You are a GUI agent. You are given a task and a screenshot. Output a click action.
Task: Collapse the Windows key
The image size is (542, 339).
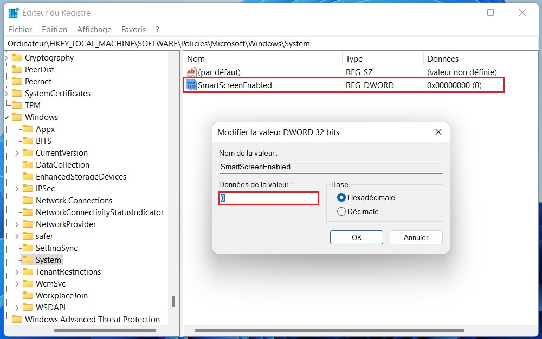point(7,118)
